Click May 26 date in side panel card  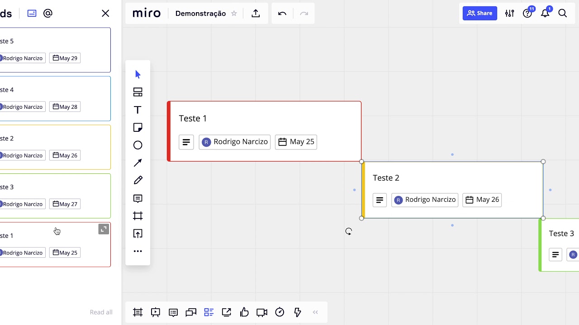65,155
